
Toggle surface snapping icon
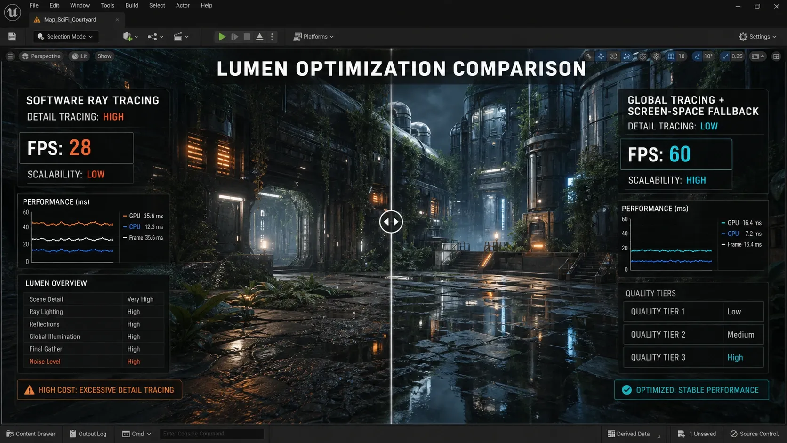[x=656, y=56]
